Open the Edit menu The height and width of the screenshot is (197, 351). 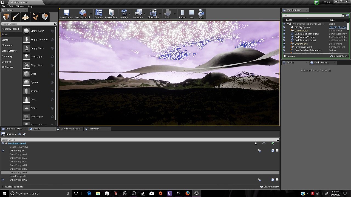click(x=11, y=6)
